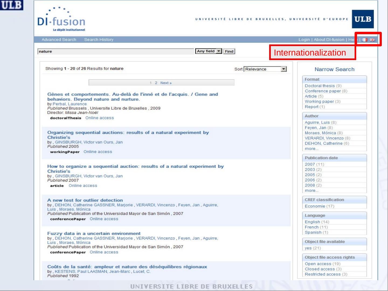Go to results page 2
Viewport: 388px width, 291px height.
[156, 83]
